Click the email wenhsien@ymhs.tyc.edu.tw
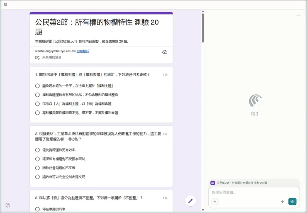Image resolution: width=307 pixels, height=213 pixels. tap(55, 51)
